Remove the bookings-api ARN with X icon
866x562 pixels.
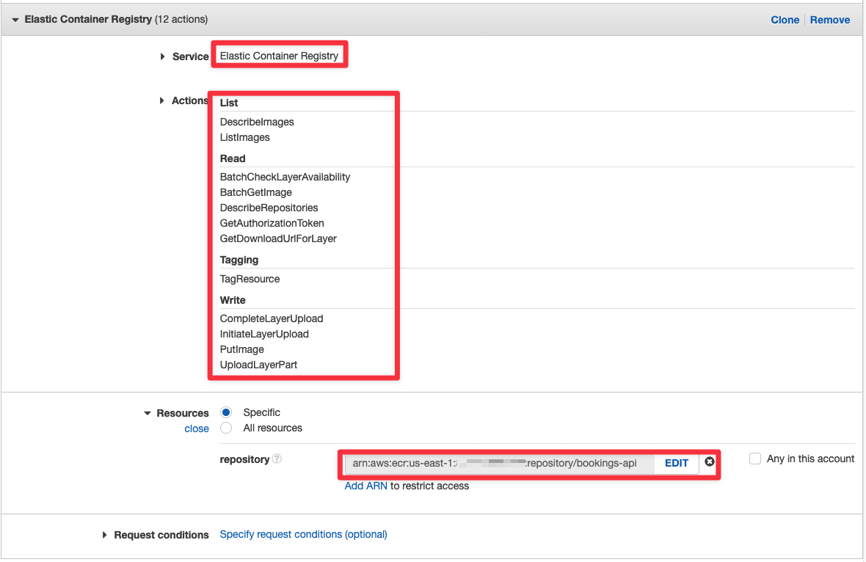710,461
